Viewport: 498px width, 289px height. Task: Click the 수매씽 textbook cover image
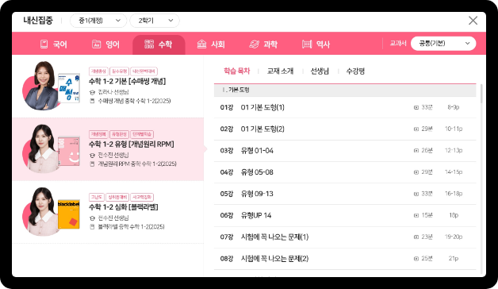pos(69,88)
